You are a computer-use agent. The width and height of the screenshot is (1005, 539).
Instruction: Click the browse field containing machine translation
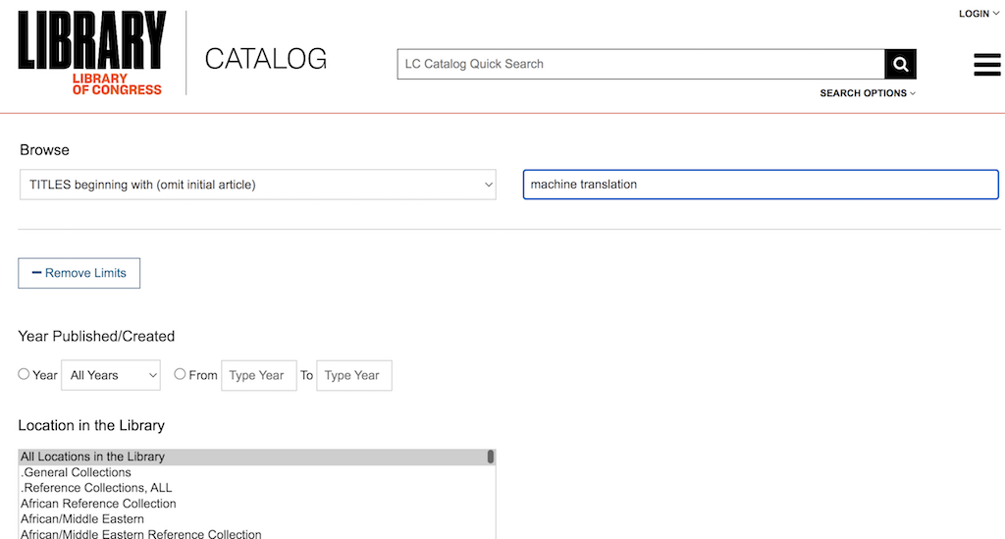click(760, 185)
